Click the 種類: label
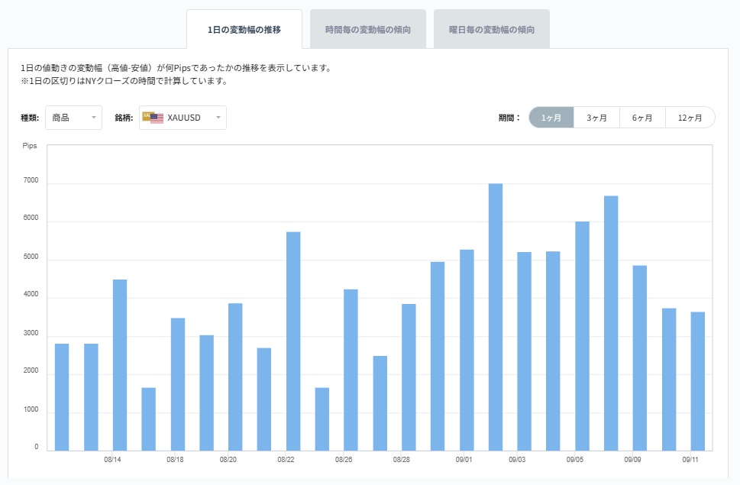The image size is (740, 485). tap(30, 118)
